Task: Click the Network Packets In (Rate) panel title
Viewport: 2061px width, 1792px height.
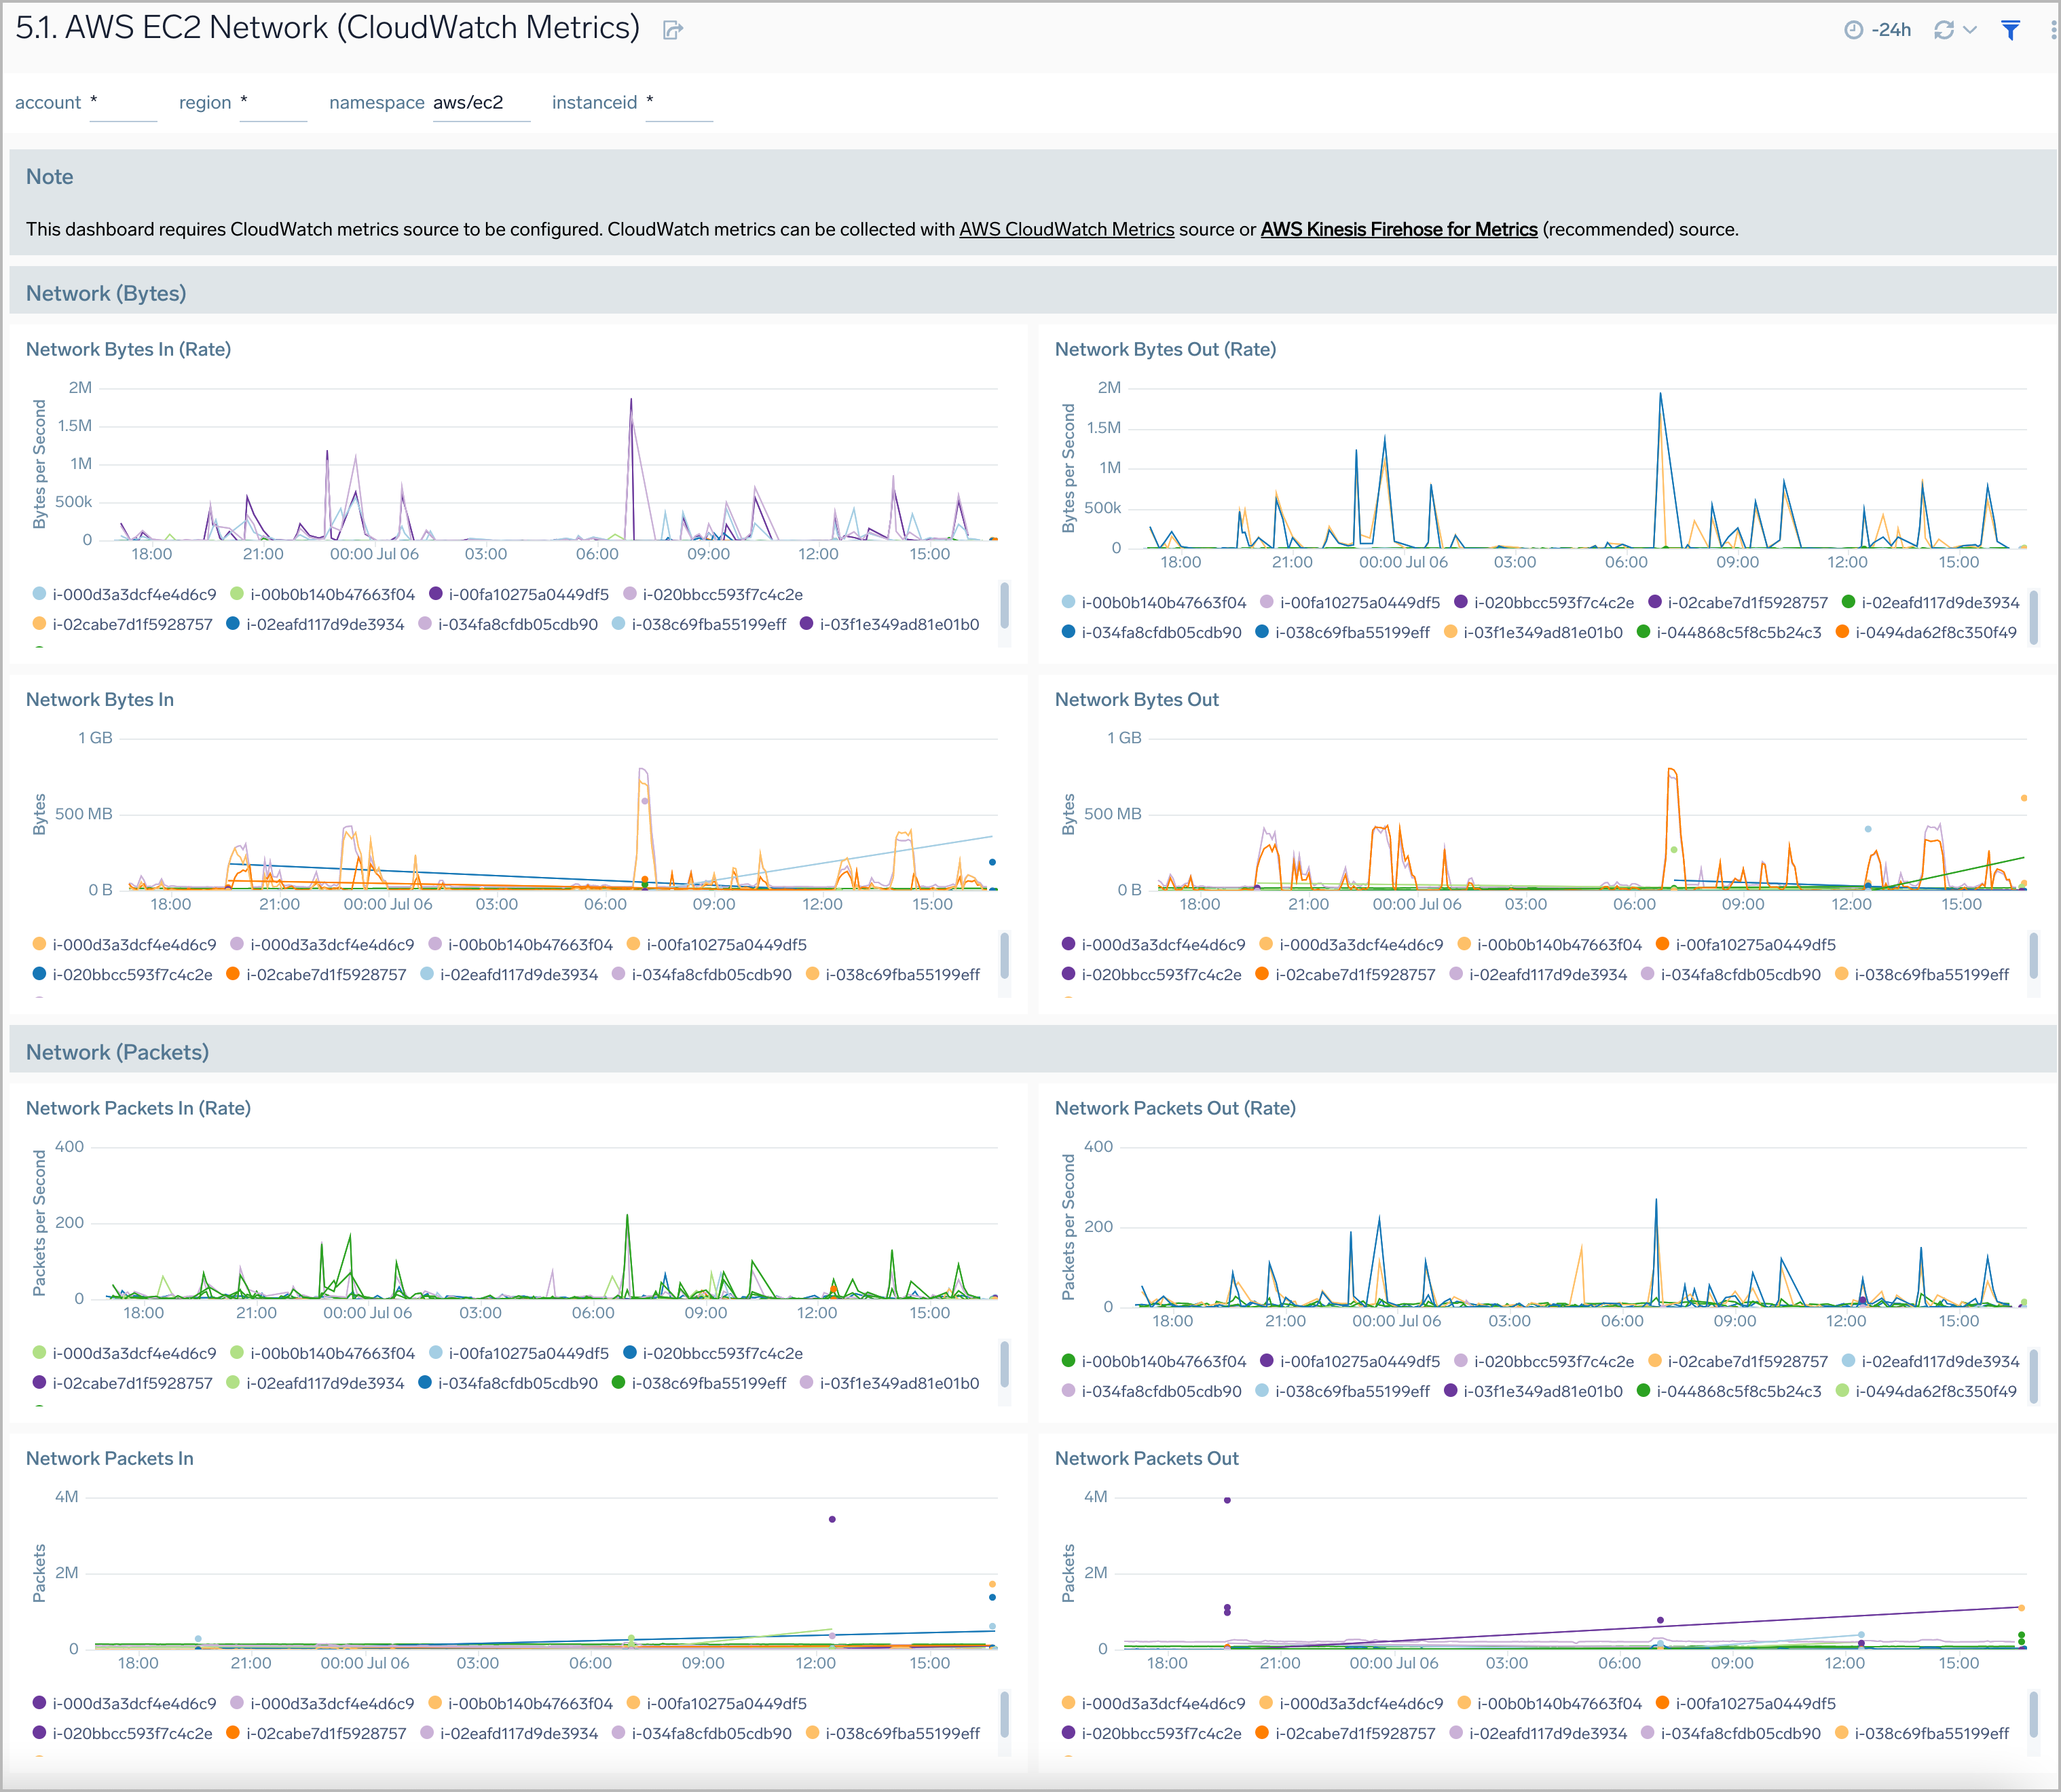Action: [x=138, y=1108]
